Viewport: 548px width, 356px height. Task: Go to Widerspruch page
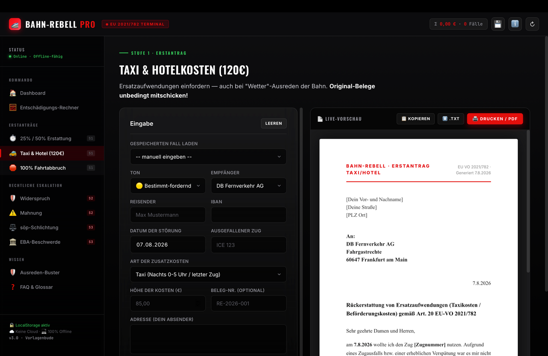tap(52, 199)
